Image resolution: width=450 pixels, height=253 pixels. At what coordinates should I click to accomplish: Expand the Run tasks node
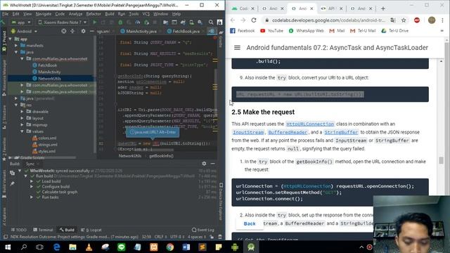pos(32,197)
